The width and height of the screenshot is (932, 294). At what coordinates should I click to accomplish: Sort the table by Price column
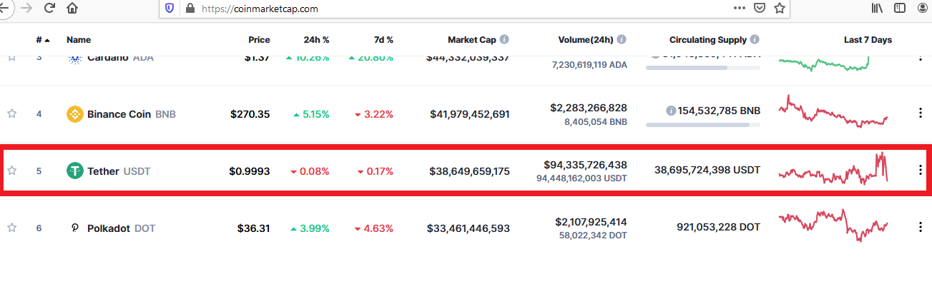pyautogui.click(x=259, y=40)
